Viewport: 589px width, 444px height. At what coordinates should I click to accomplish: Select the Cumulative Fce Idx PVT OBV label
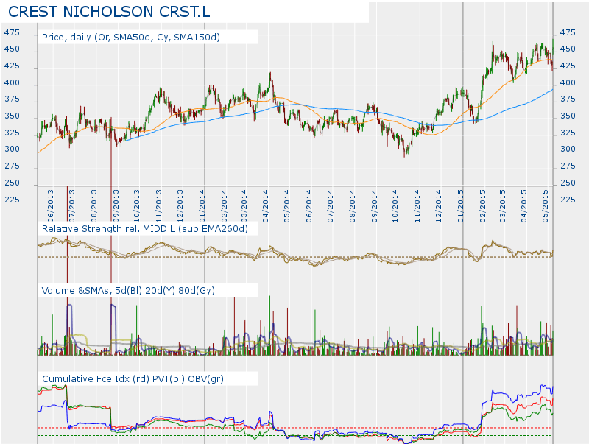tap(133, 378)
